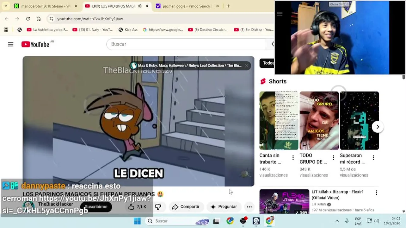The image size is (406, 228).
Task: Switch input language ESP LAA
Action: click(x=358, y=221)
